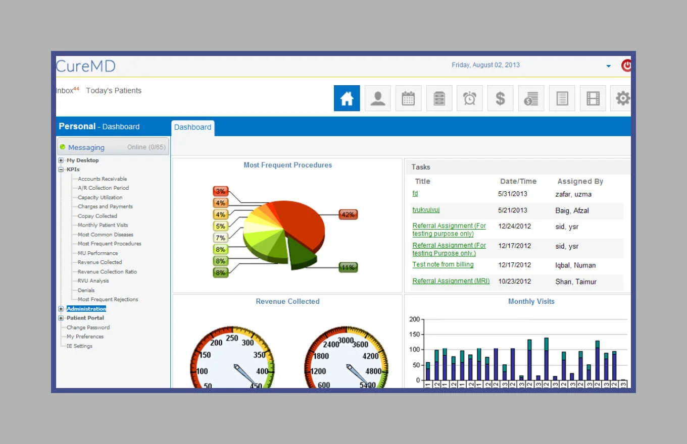
Task: Open the alarm clock reminders icon
Action: (x=469, y=98)
